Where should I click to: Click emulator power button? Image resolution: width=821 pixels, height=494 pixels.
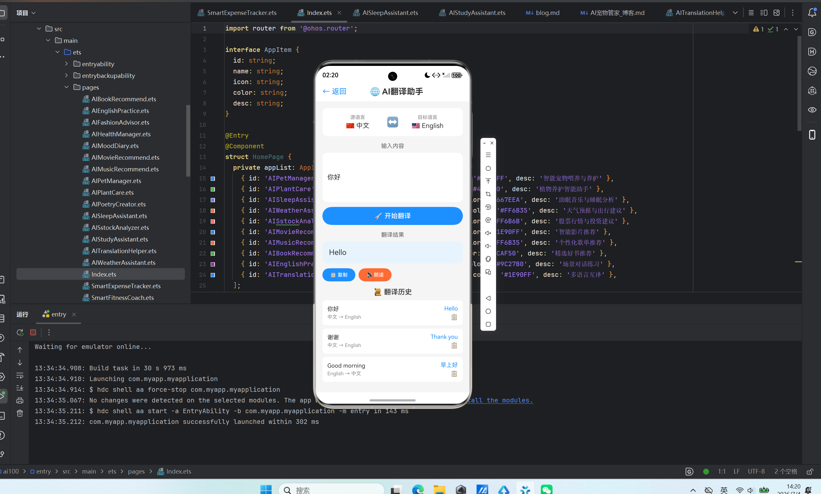[x=488, y=168]
